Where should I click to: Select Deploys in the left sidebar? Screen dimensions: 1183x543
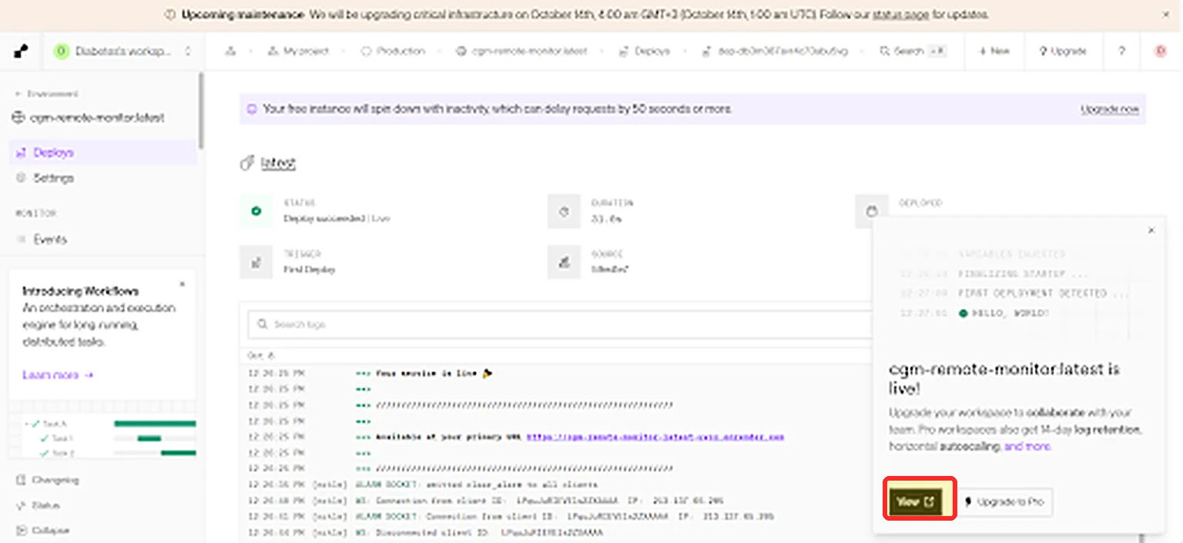point(103,153)
